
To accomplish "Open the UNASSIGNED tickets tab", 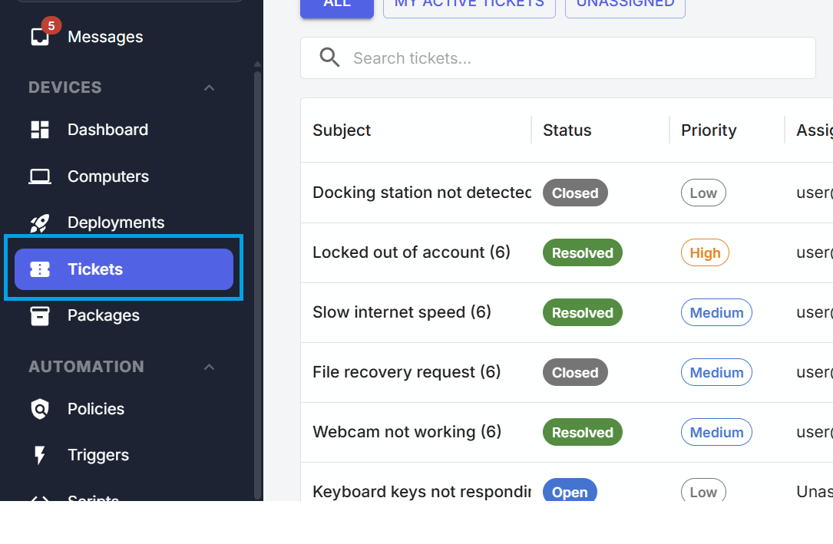I will pyautogui.click(x=624, y=4).
